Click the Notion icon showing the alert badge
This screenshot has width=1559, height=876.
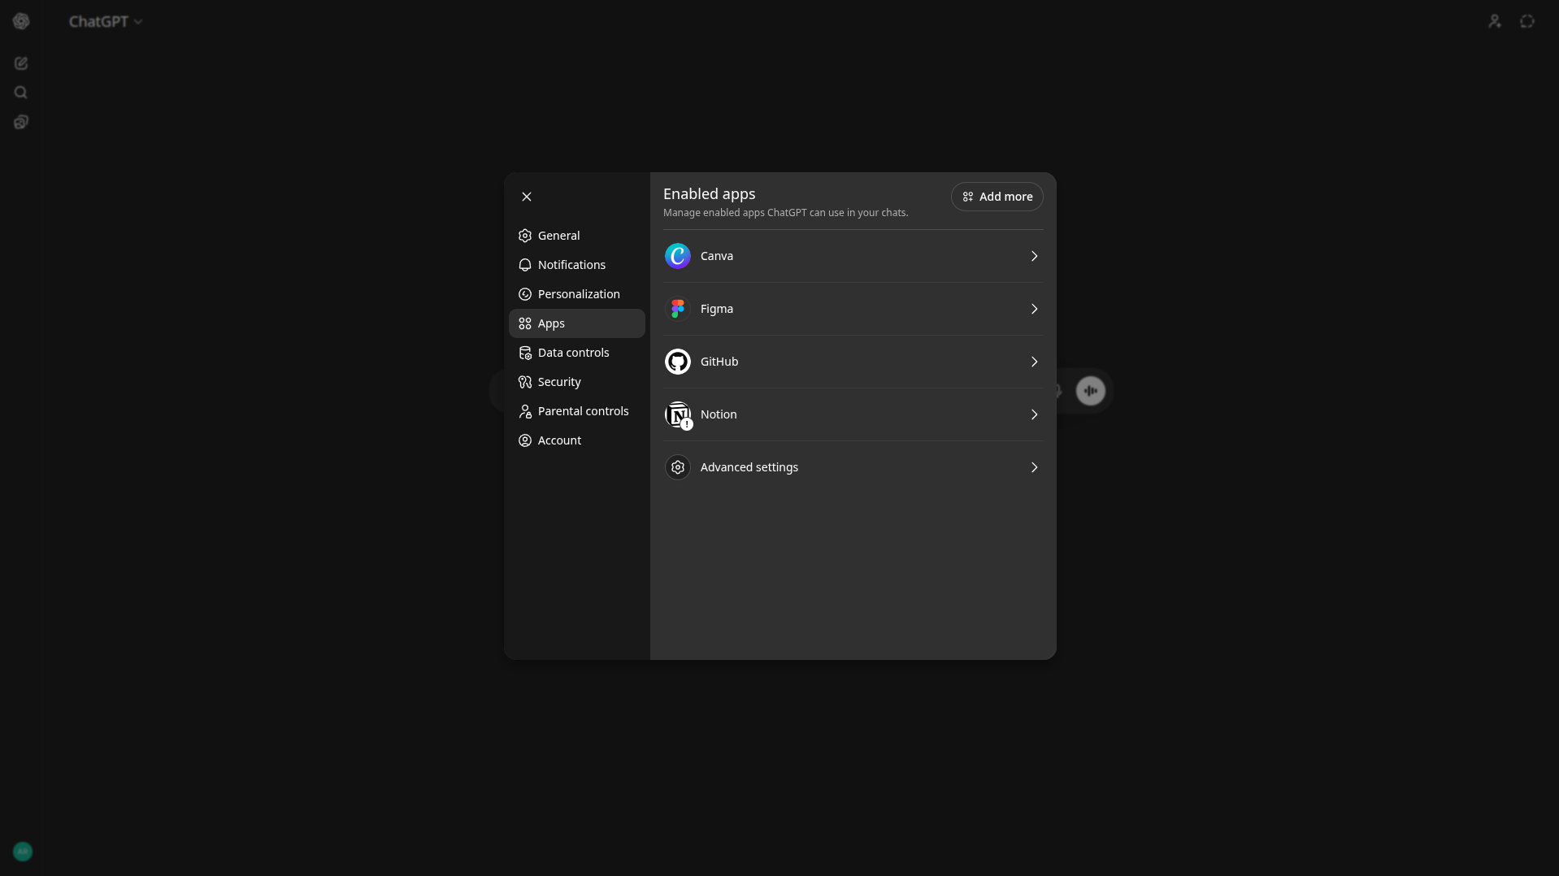click(x=678, y=414)
